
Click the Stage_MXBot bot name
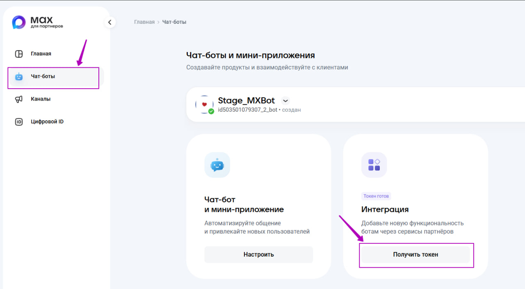click(x=246, y=101)
